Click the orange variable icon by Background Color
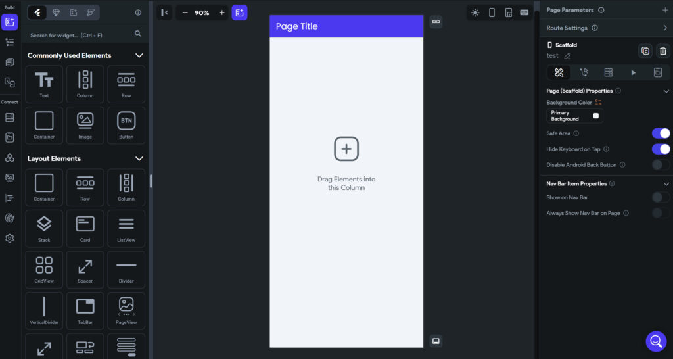This screenshot has height=359, width=673. click(598, 102)
